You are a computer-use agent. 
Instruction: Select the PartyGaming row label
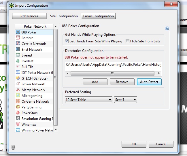(x=31, y=107)
